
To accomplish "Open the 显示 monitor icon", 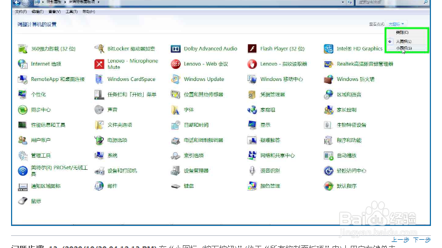I will 252,125.
